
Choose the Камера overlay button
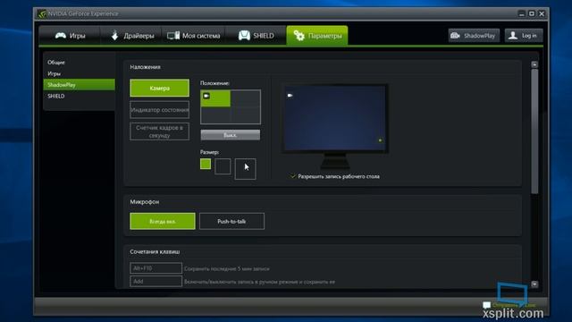[x=159, y=88]
